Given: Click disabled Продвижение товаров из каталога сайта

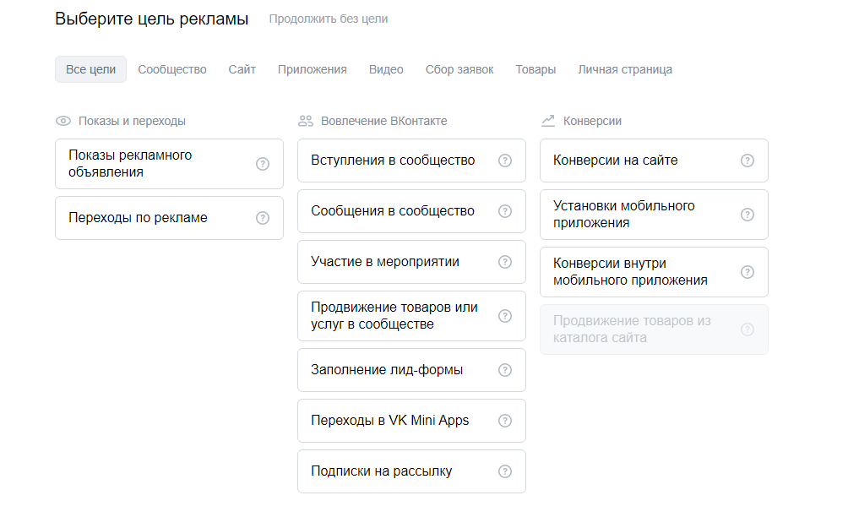Looking at the screenshot, I should 654,329.
